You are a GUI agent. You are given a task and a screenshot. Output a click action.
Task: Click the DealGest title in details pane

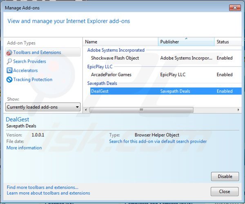17,119
